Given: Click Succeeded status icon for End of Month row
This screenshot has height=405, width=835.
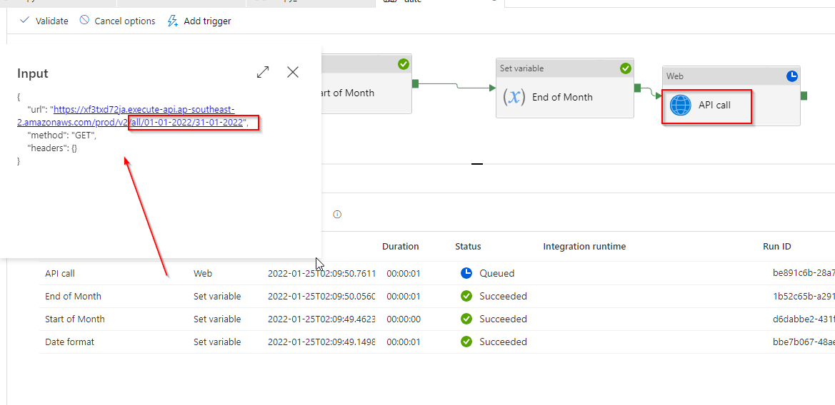Looking at the screenshot, I should (466, 296).
